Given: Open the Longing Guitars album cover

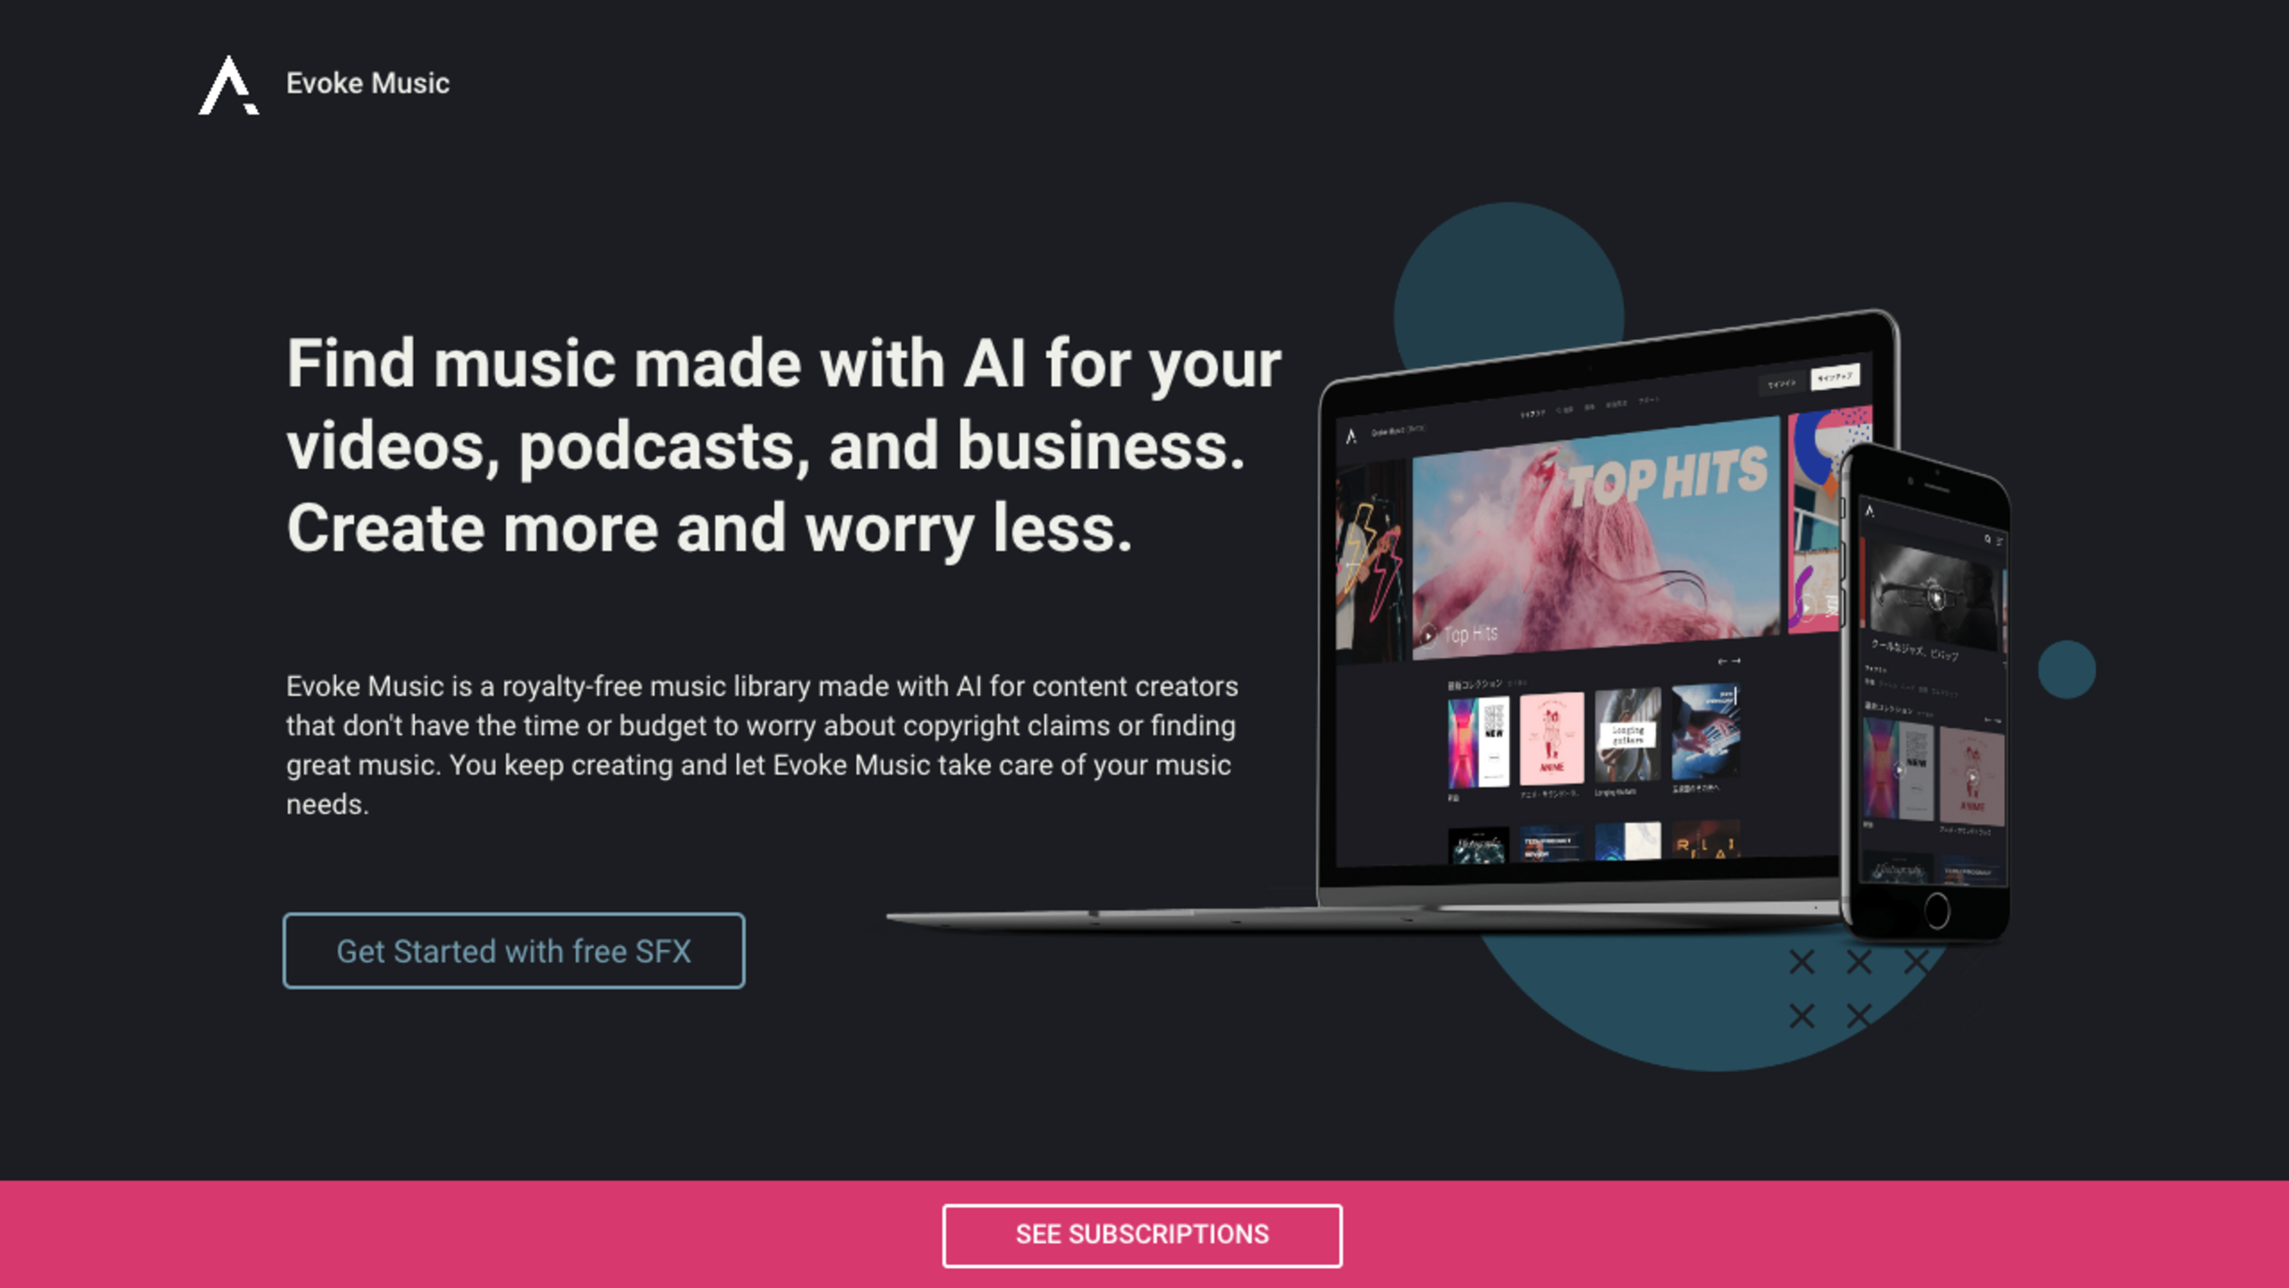Looking at the screenshot, I should 1628,735.
